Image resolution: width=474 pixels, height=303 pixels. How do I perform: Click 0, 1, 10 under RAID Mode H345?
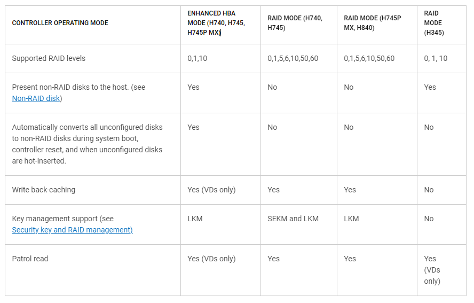(x=436, y=58)
